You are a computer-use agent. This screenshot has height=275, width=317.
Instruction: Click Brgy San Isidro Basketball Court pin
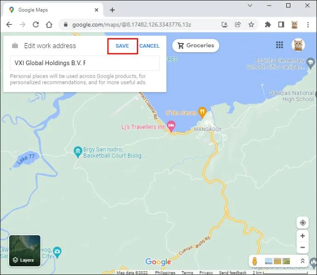78,152
